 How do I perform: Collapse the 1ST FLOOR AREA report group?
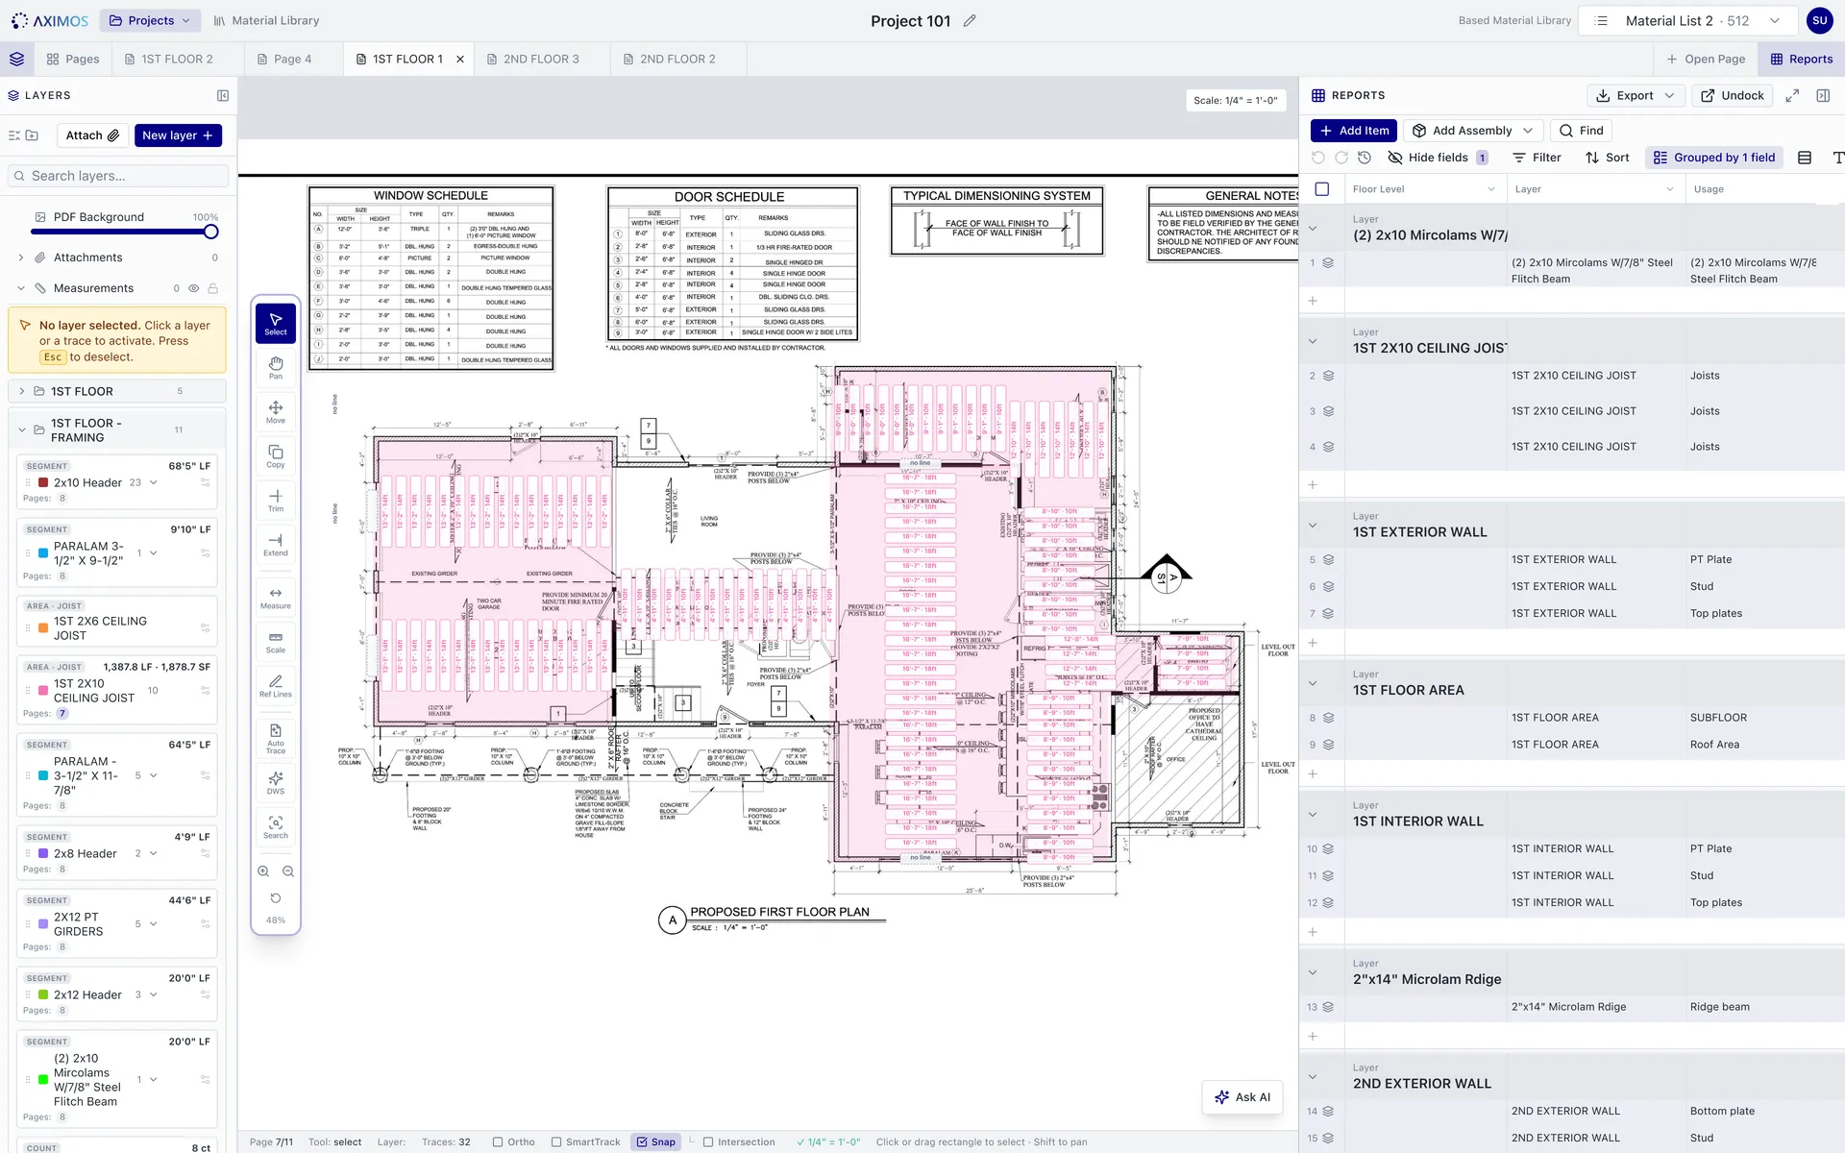[1313, 683]
